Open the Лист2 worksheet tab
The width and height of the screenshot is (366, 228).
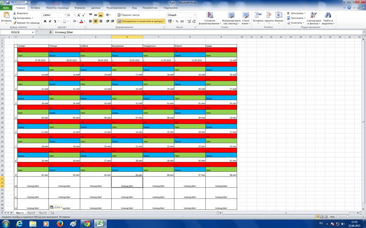pos(31,213)
